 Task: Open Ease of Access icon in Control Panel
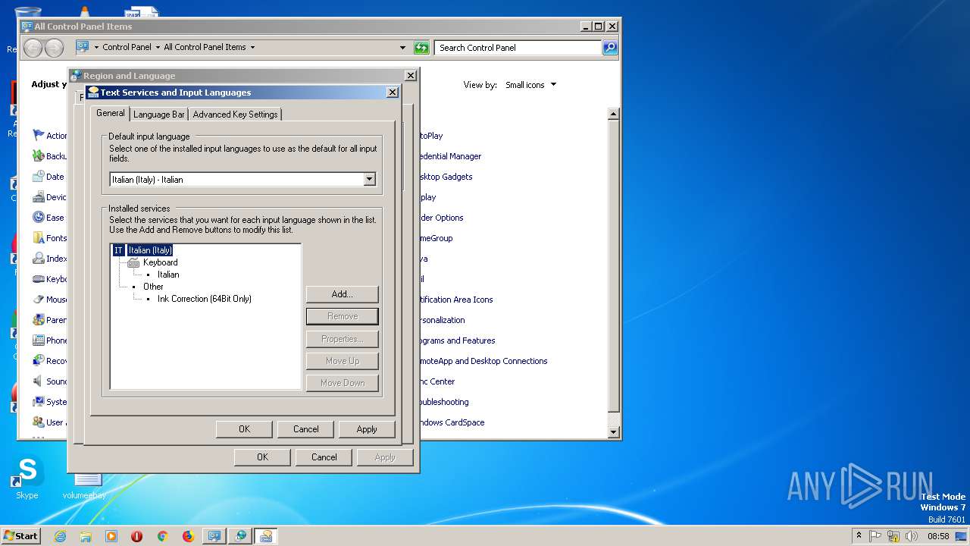[39, 217]
